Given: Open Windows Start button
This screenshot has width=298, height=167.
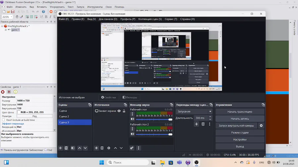Looking at the screenshot, I should tap(102, 162).
